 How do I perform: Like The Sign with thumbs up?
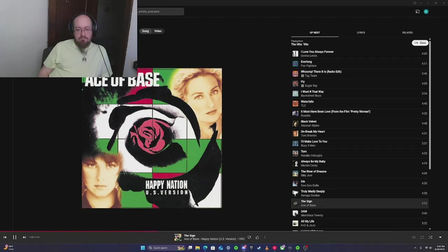click(257, 237)
